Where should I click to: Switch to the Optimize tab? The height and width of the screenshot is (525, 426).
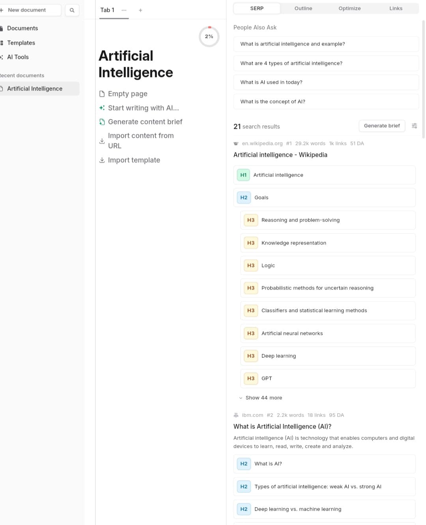pos(349,8)
